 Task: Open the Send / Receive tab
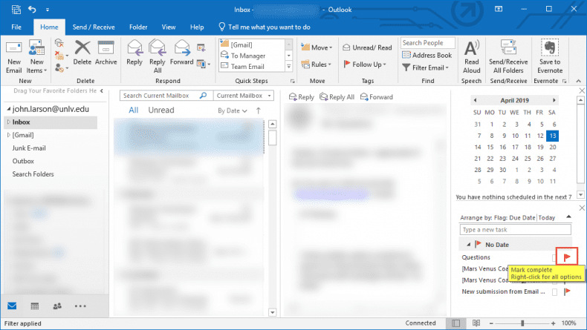(x=93, y=27)
